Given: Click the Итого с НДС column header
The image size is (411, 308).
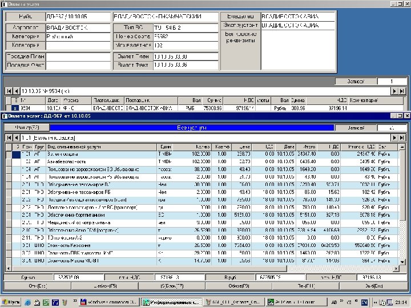Looking at the screenshot, I should [x=359, y=147].
